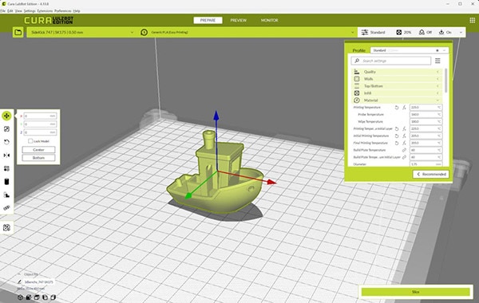Select the ruler-shaped tool in left toolbar
The height and width of the screenshot is (303, 479).
6,208
